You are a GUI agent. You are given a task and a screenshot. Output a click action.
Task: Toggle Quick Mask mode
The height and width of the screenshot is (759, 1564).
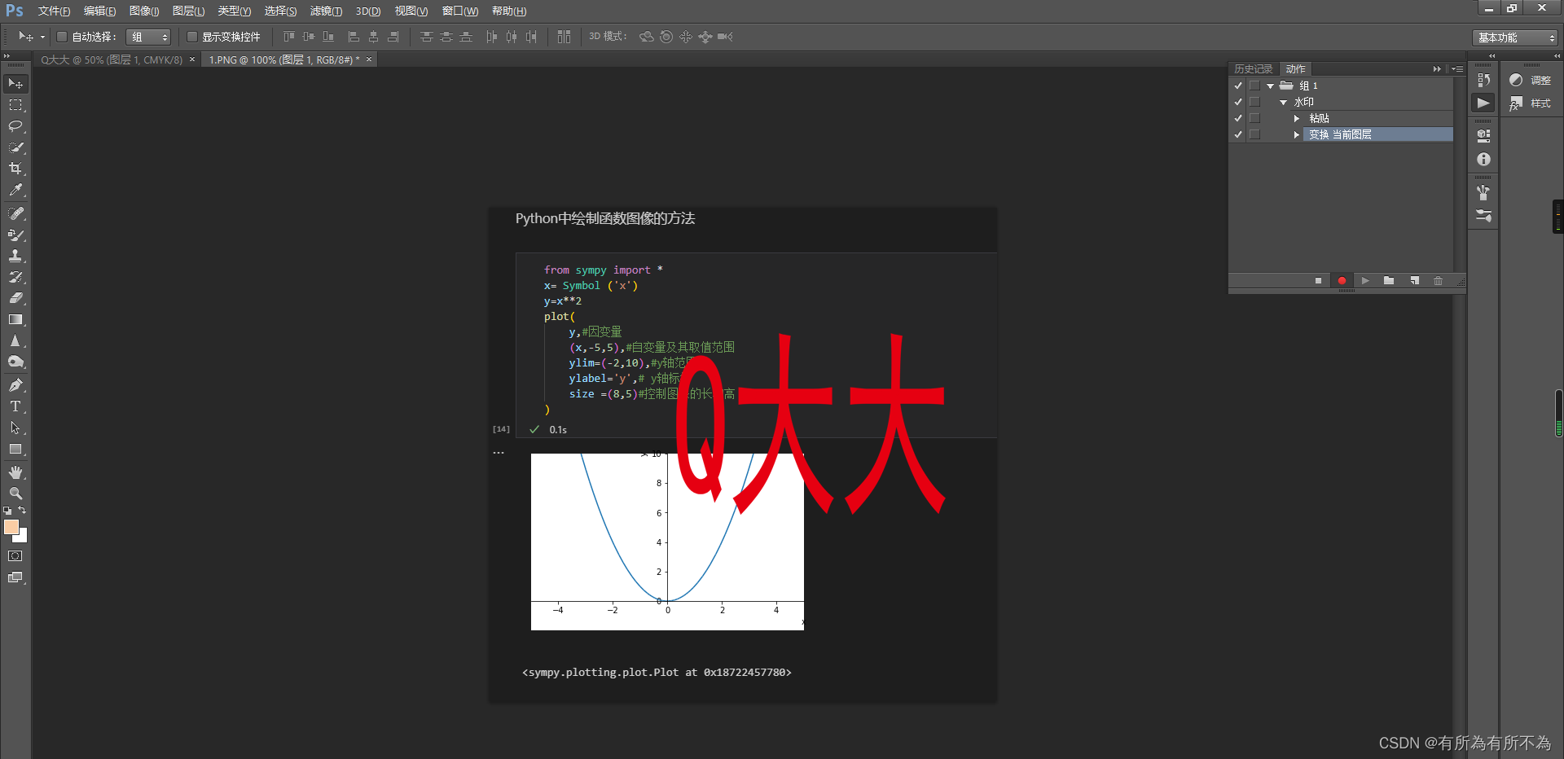point(15,556)
